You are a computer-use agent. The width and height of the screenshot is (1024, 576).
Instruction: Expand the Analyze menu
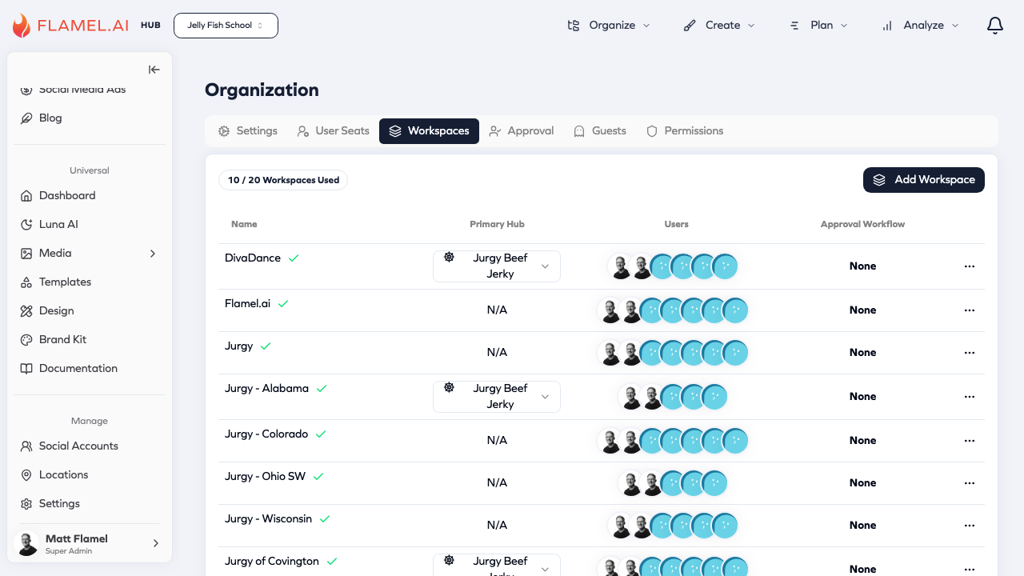coord(921,26)
